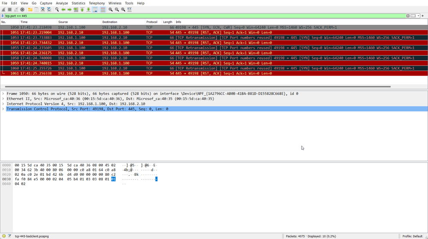This screenshot has height=239, width=428.
Task: Open display filter bookmarks
Action: coord(3,16)
